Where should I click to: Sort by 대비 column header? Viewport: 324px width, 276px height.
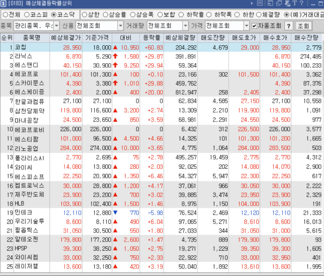[x=126, y=38]
